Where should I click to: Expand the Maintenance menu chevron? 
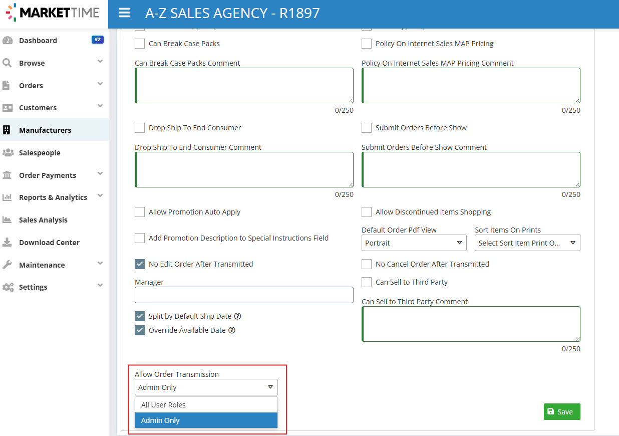[100, 263]
